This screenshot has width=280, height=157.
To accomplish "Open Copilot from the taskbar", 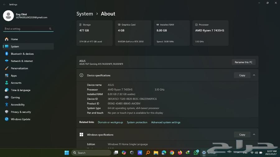I will [124, 153].
